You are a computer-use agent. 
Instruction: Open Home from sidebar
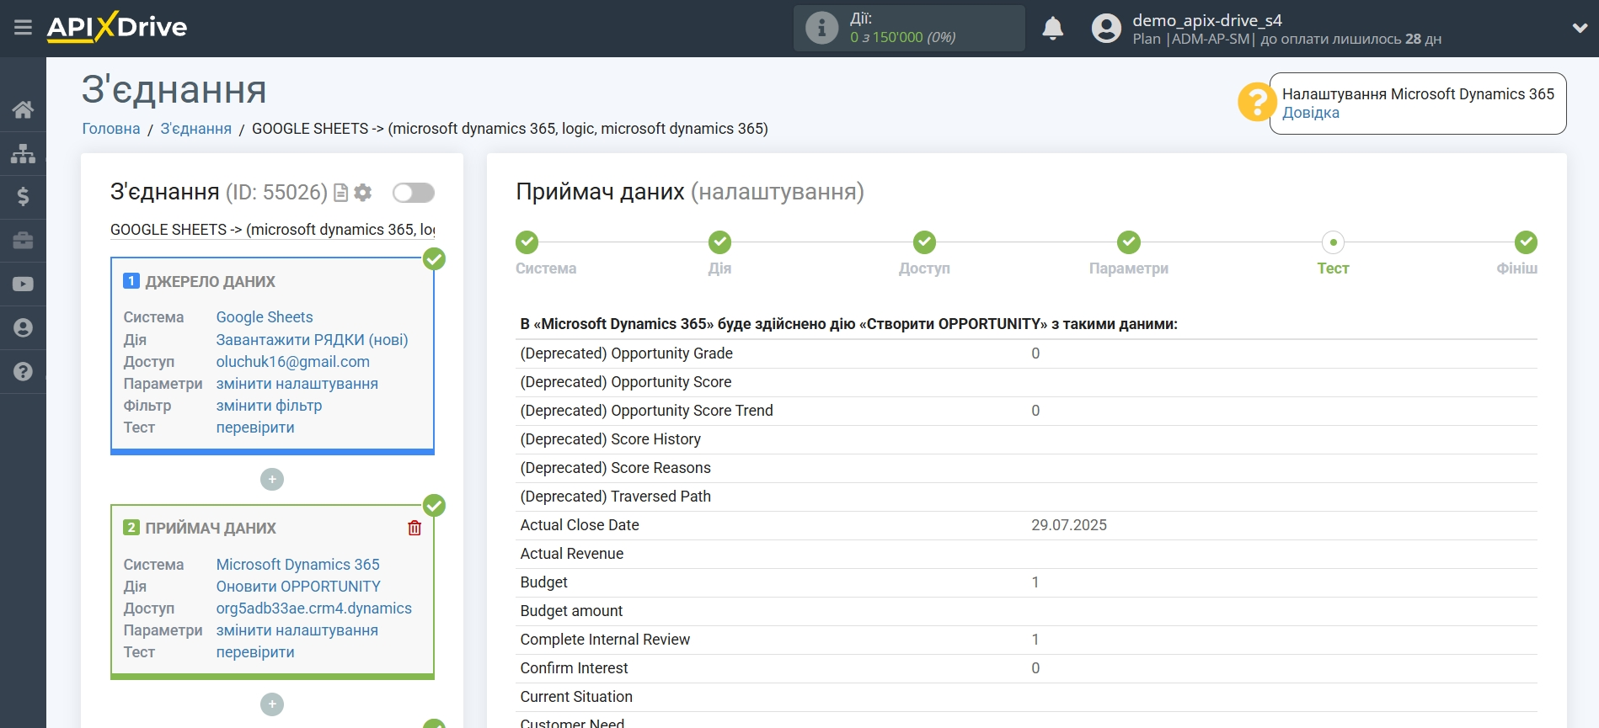tap(23, 109)
